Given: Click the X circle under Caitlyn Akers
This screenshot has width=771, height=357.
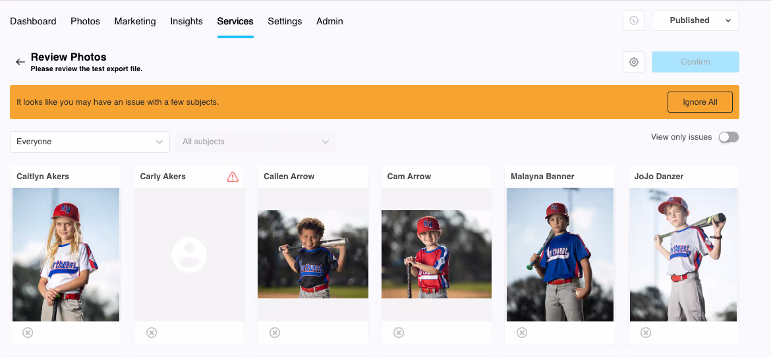Looking at the screenshot, I should 28,333.
